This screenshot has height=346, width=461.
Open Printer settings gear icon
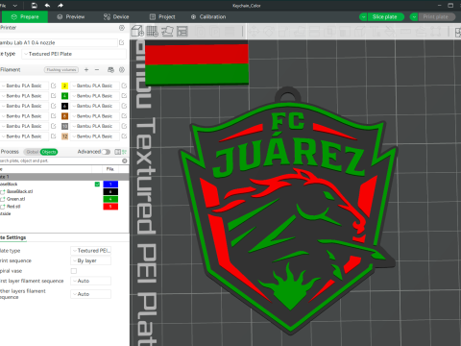point(122,28)
